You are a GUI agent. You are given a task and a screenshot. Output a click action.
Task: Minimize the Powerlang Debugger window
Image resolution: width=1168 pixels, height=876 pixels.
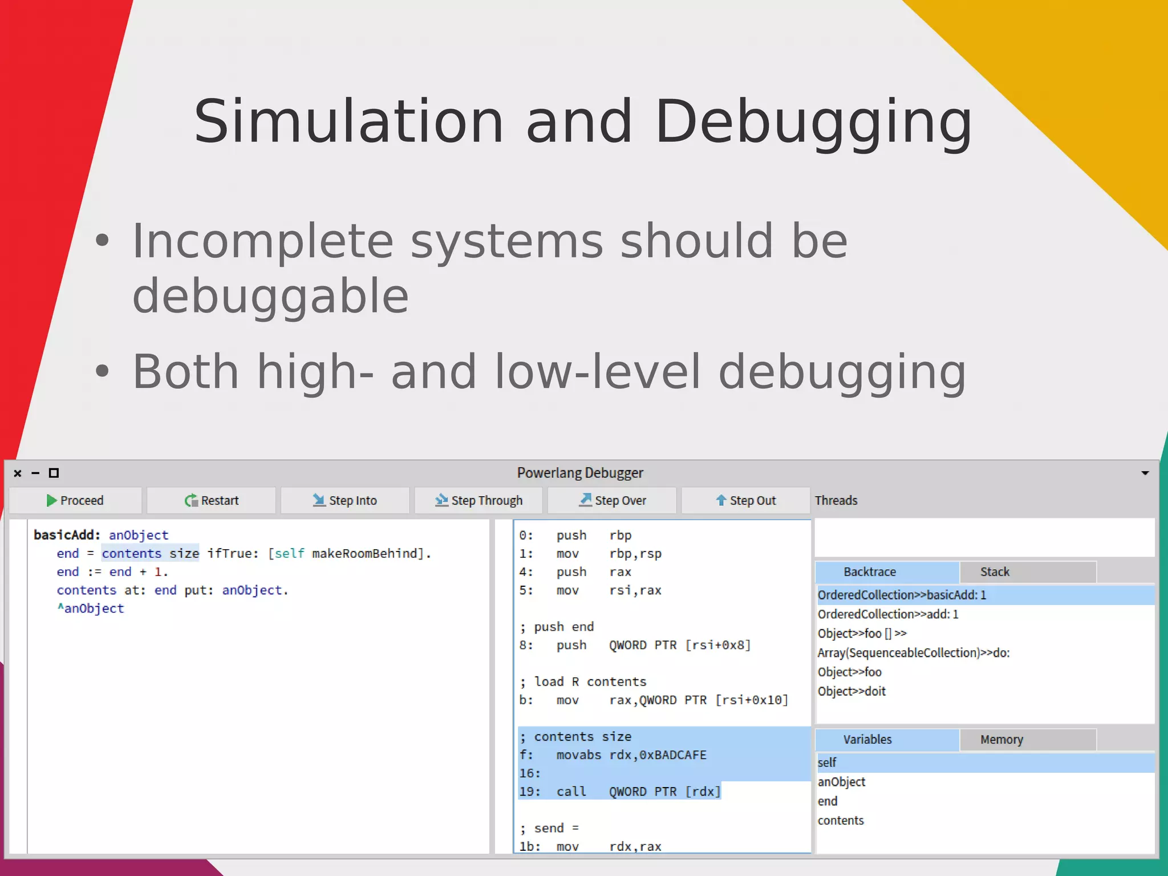pos(35,473)
